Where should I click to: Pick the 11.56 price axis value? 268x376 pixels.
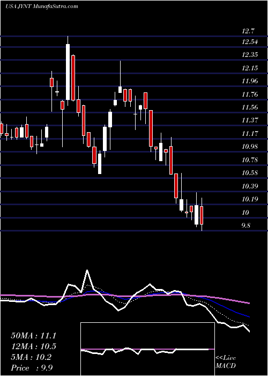(x=250, y=107)
